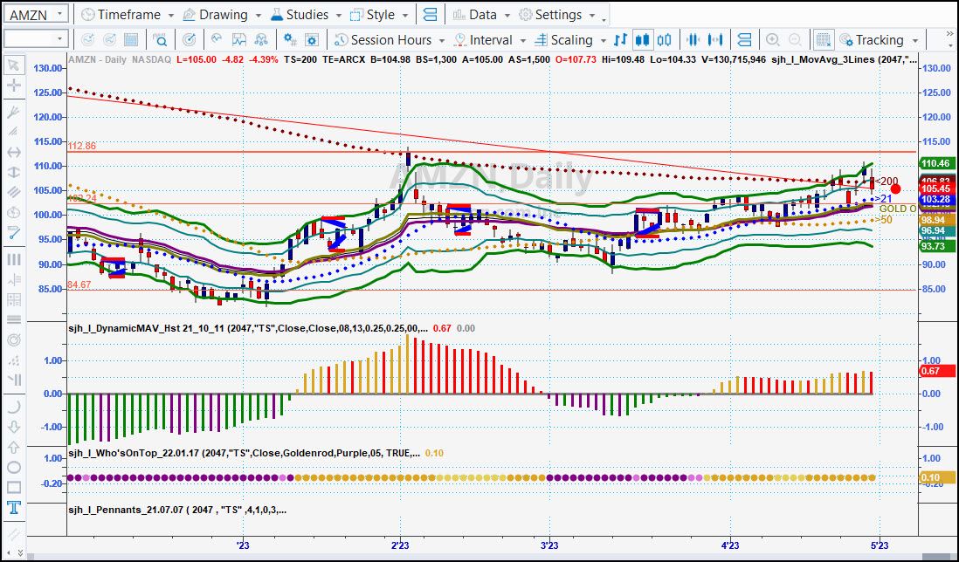
Task: Select the arc drawing tool
Action: click(13, 407)
